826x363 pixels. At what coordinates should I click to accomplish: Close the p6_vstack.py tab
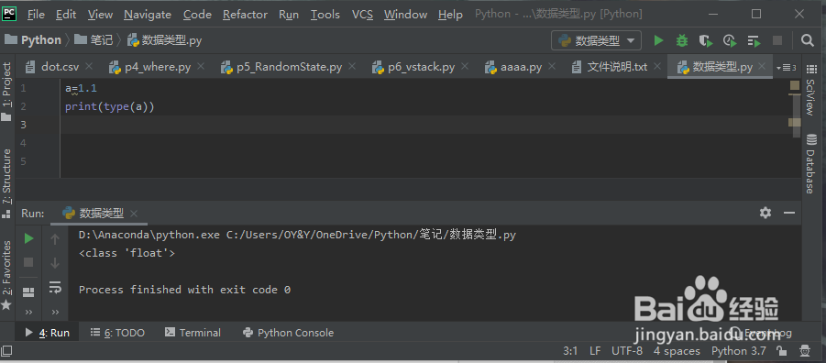point(465,66)
